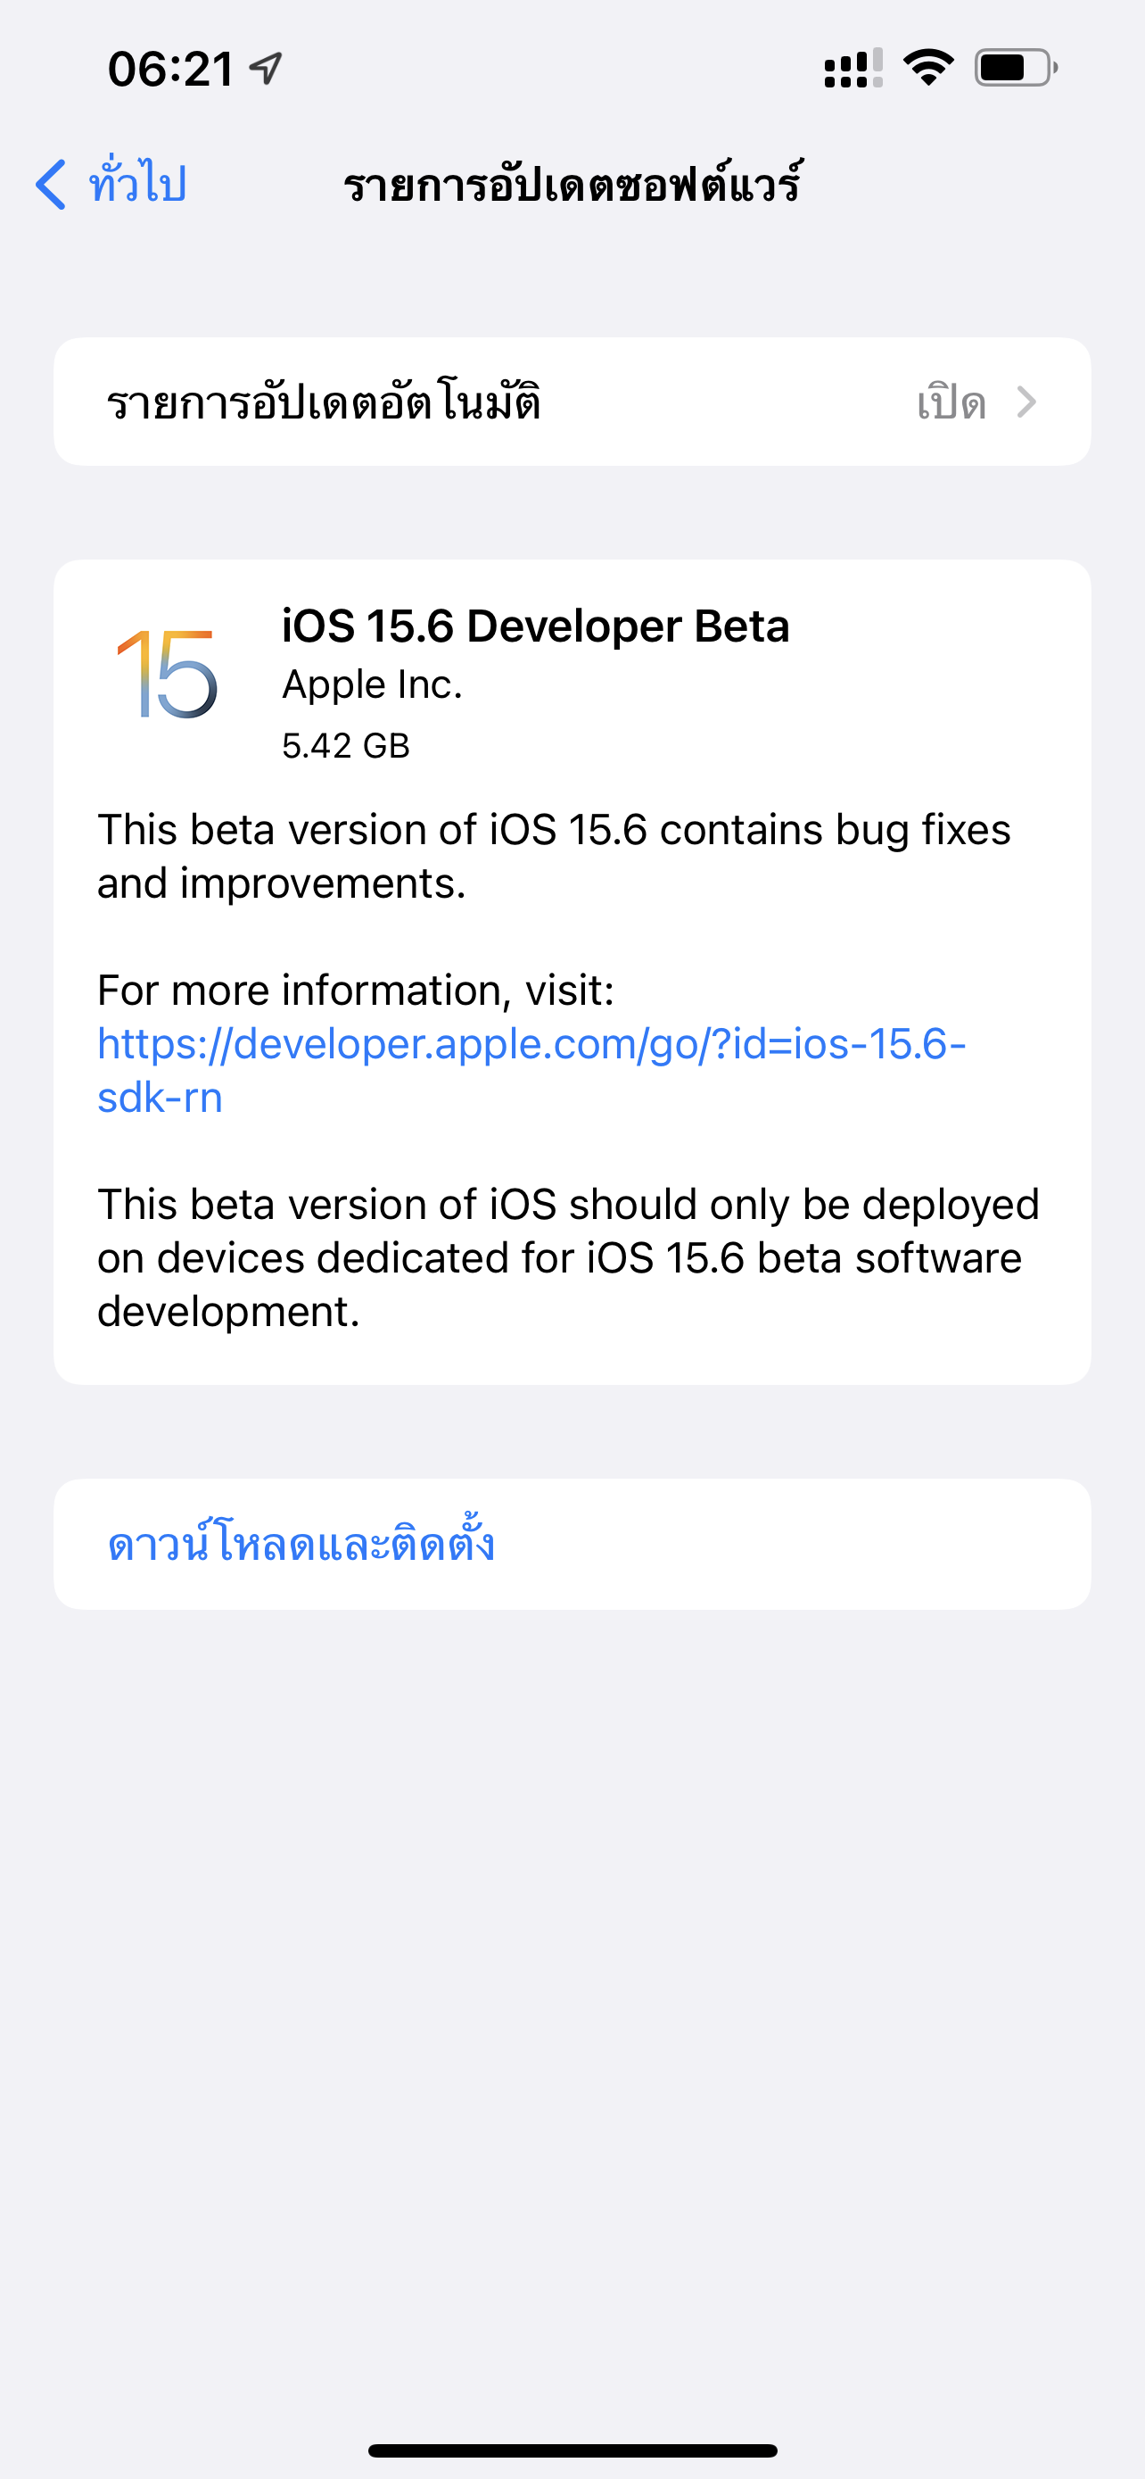Tap the iOS 15.6 Developer Beta heading
This screenshot has height=2479, width=1145.
tap(535, 626)
